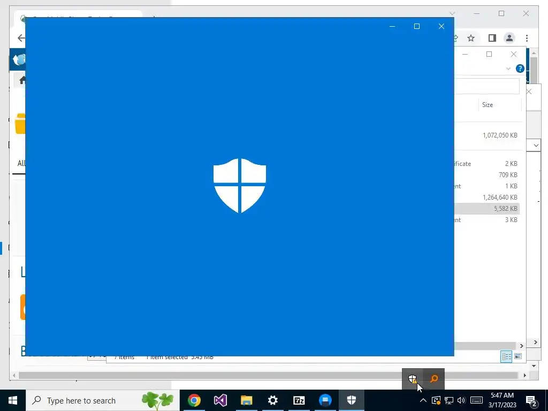Viewport: 548px width, 411px height.
Task: Select the highlighted 5,582 KB file row
Action: pyautogui.click(x=487, y=208)
